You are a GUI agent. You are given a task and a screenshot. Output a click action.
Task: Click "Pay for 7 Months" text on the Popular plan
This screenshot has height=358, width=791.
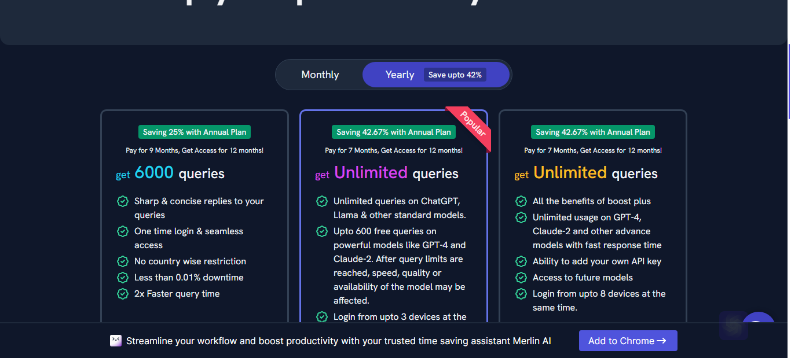tap(394, 150)
